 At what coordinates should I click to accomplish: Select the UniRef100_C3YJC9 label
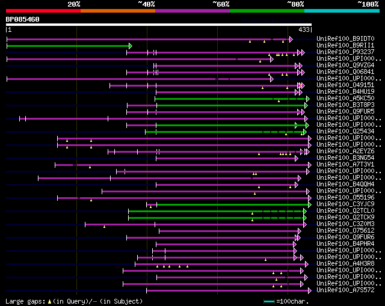[x=345, y=204]
